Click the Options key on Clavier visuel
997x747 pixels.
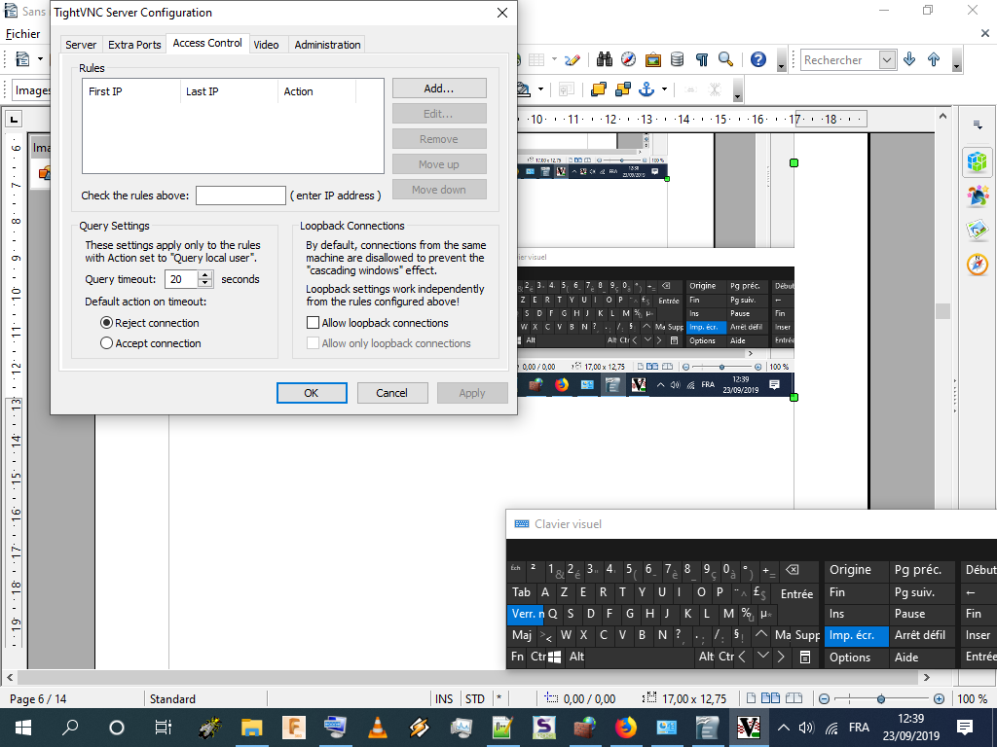coord(856,658)
